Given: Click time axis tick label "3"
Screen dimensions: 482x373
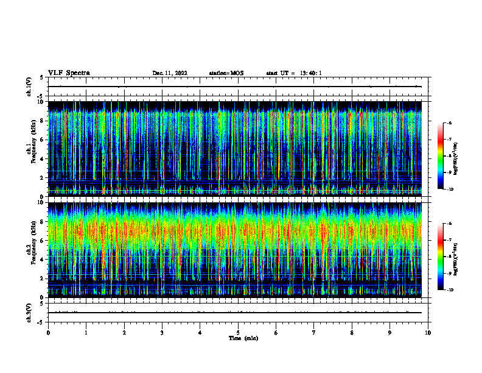Looking at the screenshot, I should [x=162, y=333].
